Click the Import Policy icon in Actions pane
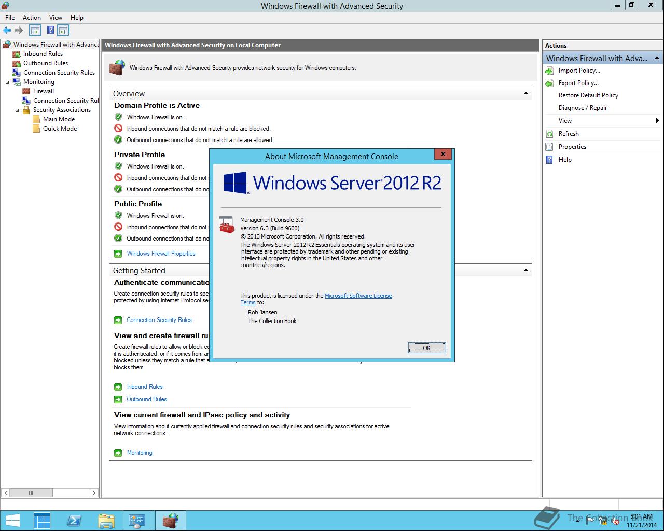Screen dimensions: 664x531 [549, 71]
